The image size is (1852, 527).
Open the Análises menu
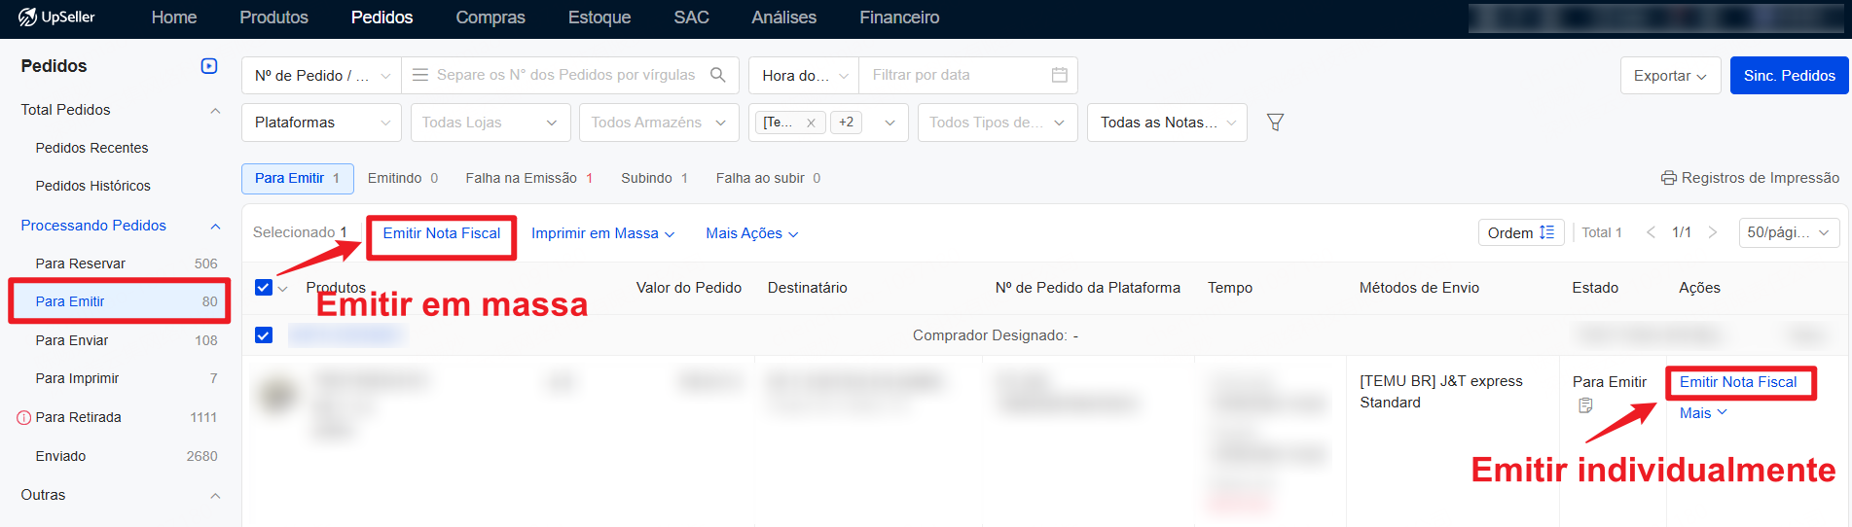[x=783, y=18]
